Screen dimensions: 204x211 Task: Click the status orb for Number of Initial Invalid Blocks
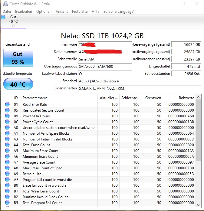[x=7, y=139]
